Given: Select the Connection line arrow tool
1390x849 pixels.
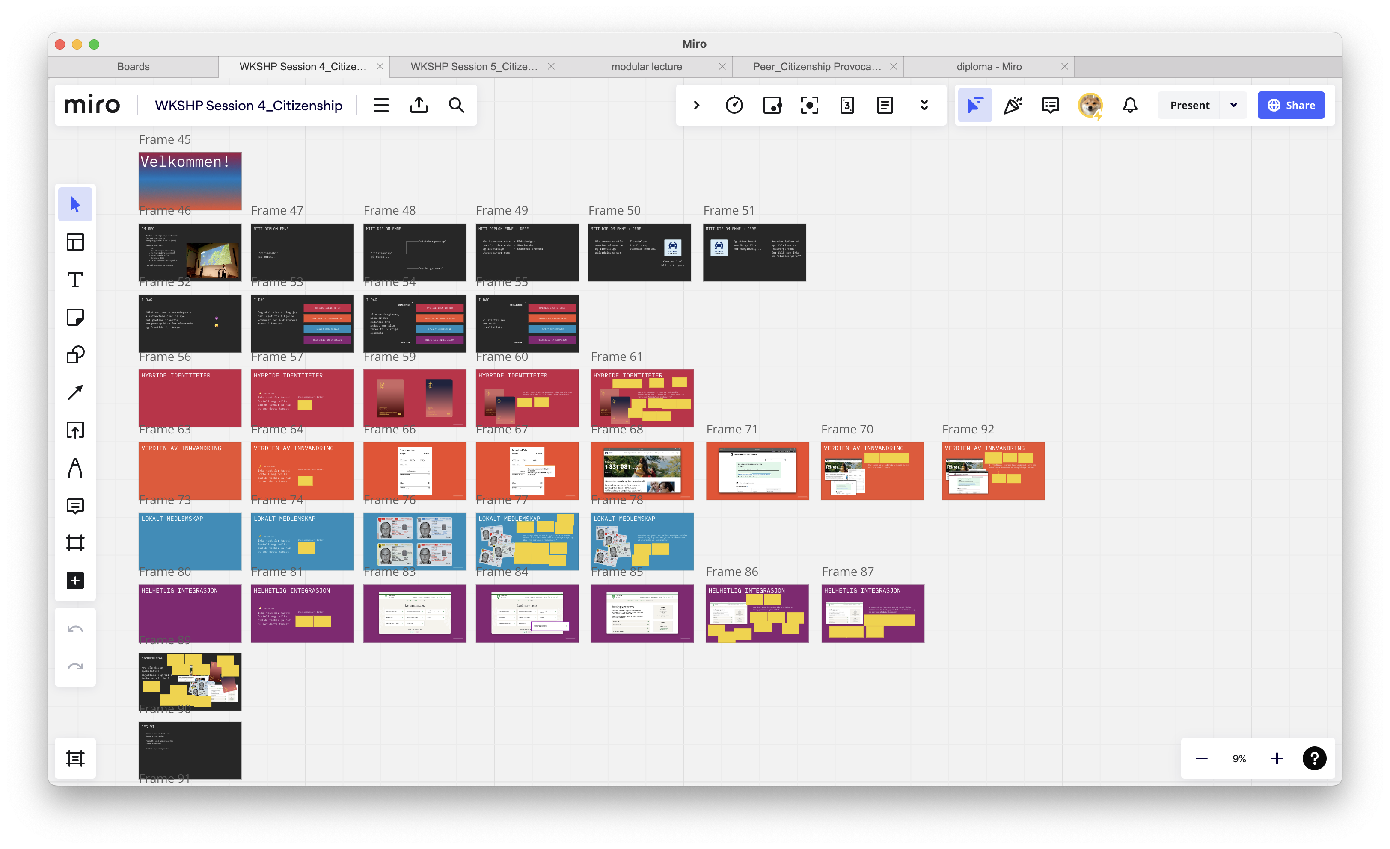Looking at the screenshot, I should click(x=75, y=393).
